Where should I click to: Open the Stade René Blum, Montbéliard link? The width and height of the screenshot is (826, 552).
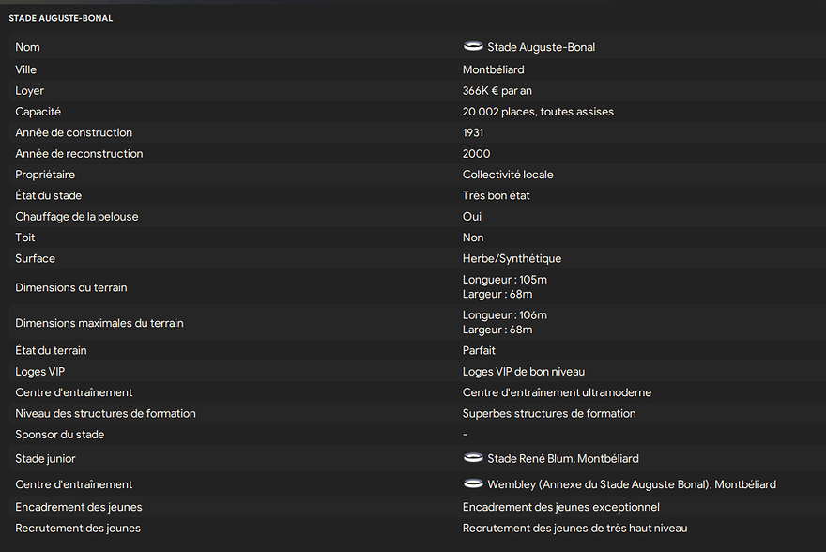pyautogui.click(x=562, y=459)
